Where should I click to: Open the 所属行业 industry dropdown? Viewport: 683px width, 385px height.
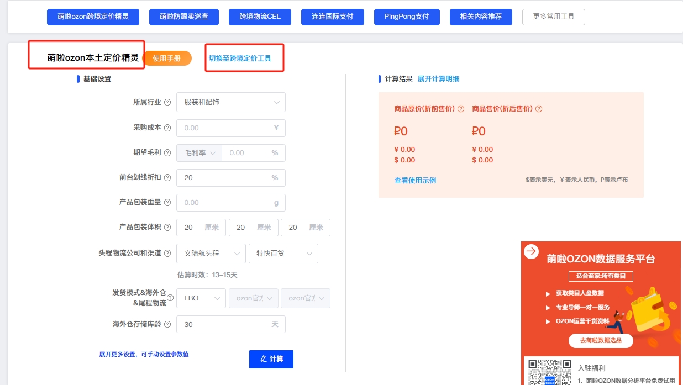(230, 102)
